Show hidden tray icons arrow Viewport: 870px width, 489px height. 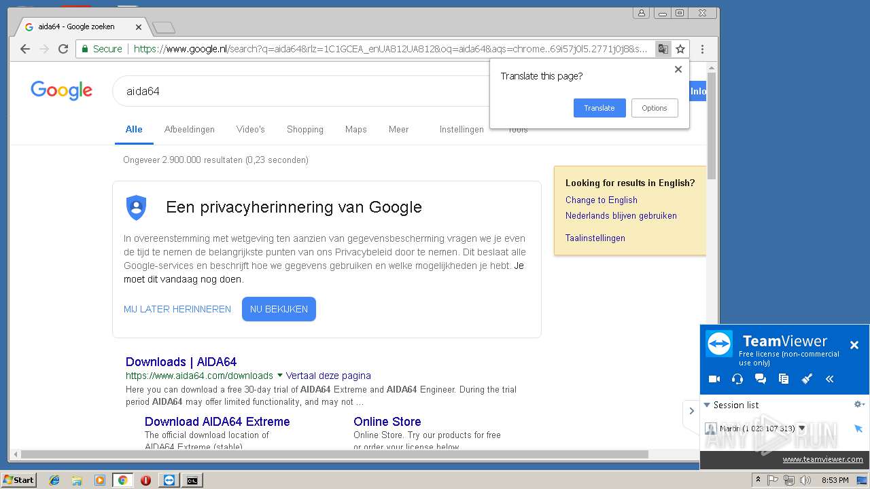[x=759, y=480]
